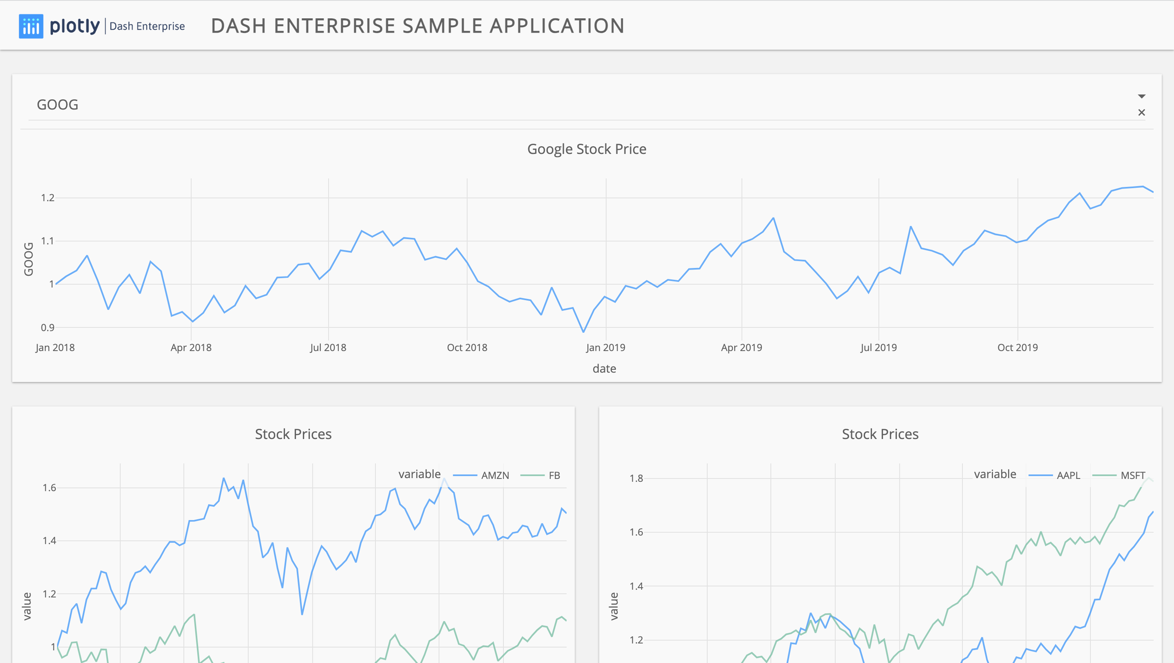Click the left Stock Prices chart title
This screenshot has height=663, width=1174.
[293, 434]
